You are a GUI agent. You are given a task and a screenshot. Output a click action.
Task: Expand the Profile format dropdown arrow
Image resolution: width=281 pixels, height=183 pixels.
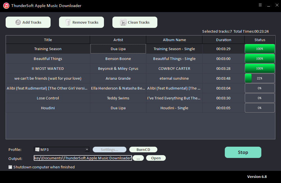[x=87, y=149]
